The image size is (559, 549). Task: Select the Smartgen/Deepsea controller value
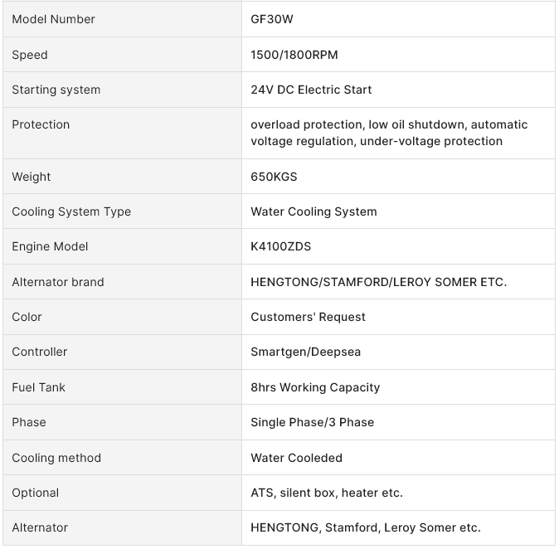(x=305, y=352)
